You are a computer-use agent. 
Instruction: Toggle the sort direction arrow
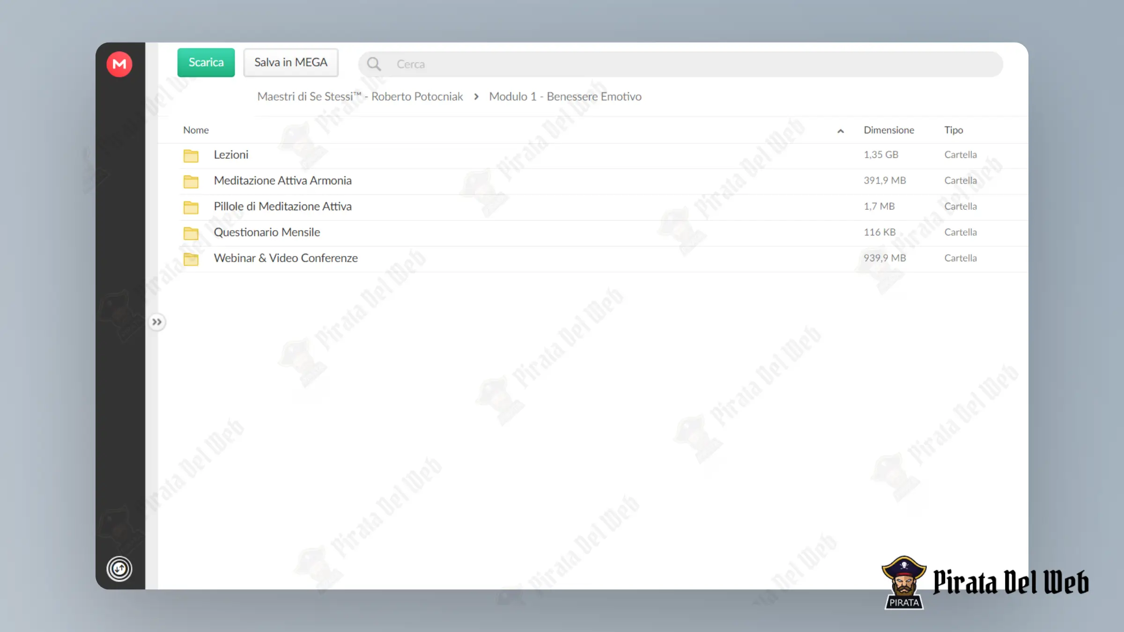click(x=841, y=131)
